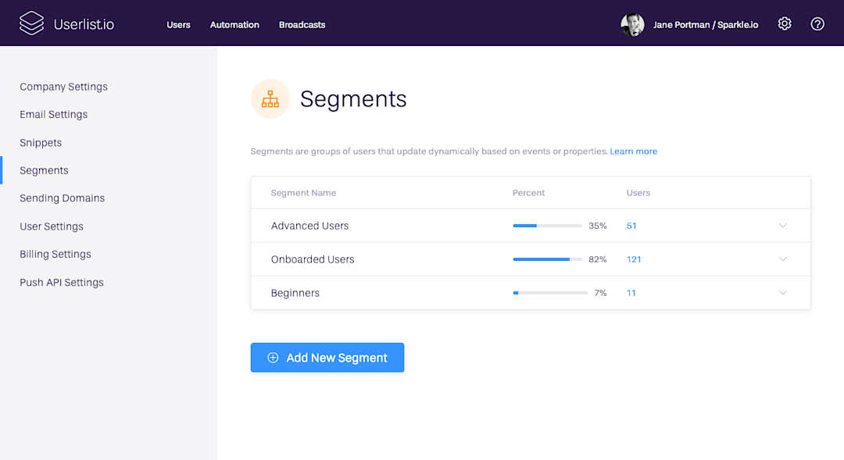This screenshot has width=844, height=460.
Task: Expand the Onboarded Users row chevron
Action: [782, 259]
